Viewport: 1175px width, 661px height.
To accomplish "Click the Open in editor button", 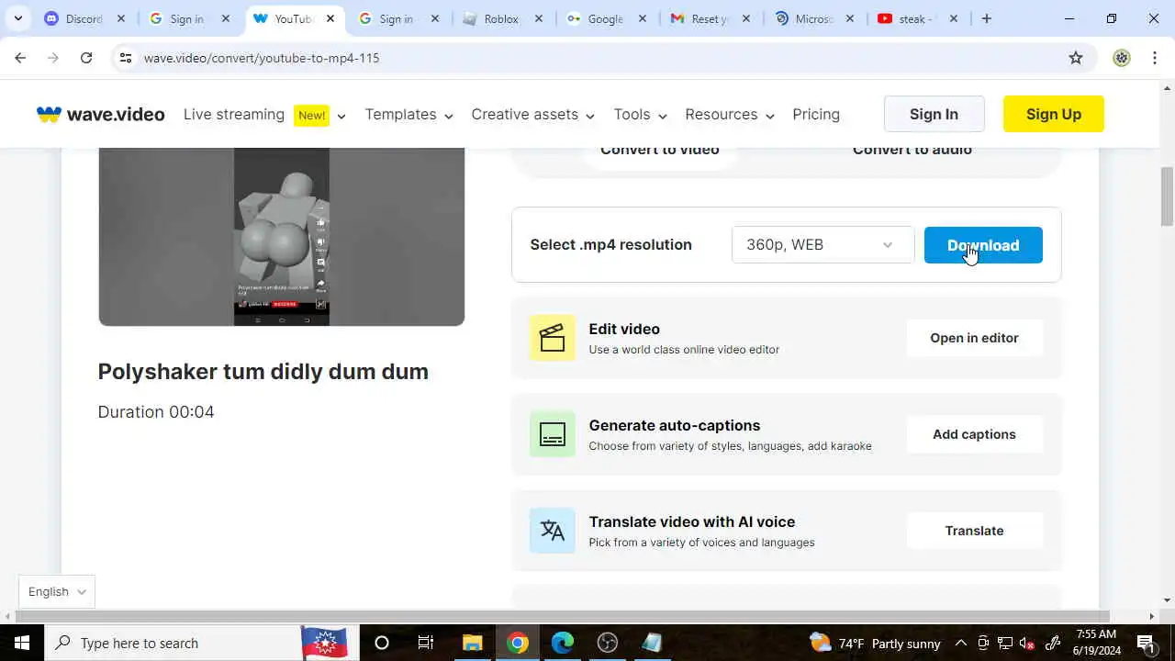I will (x=974, y=338).
